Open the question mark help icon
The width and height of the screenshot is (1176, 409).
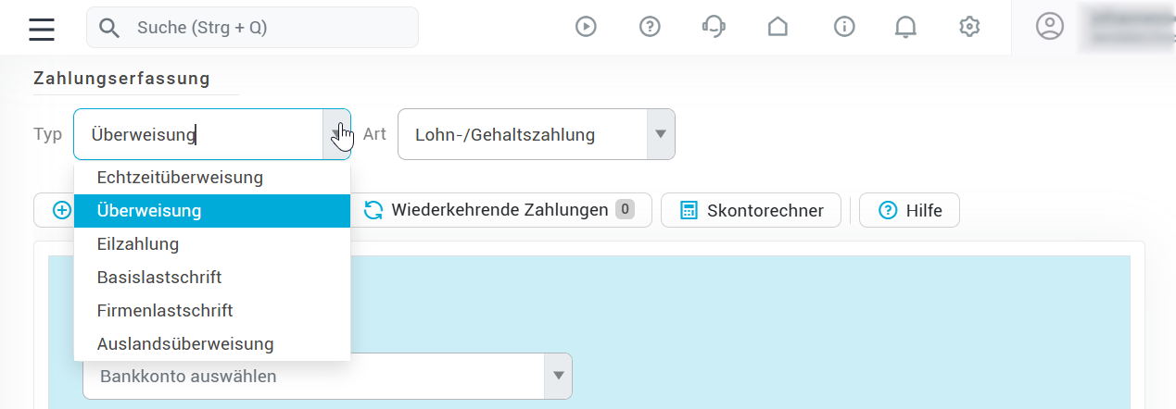[x=651, y=27]
